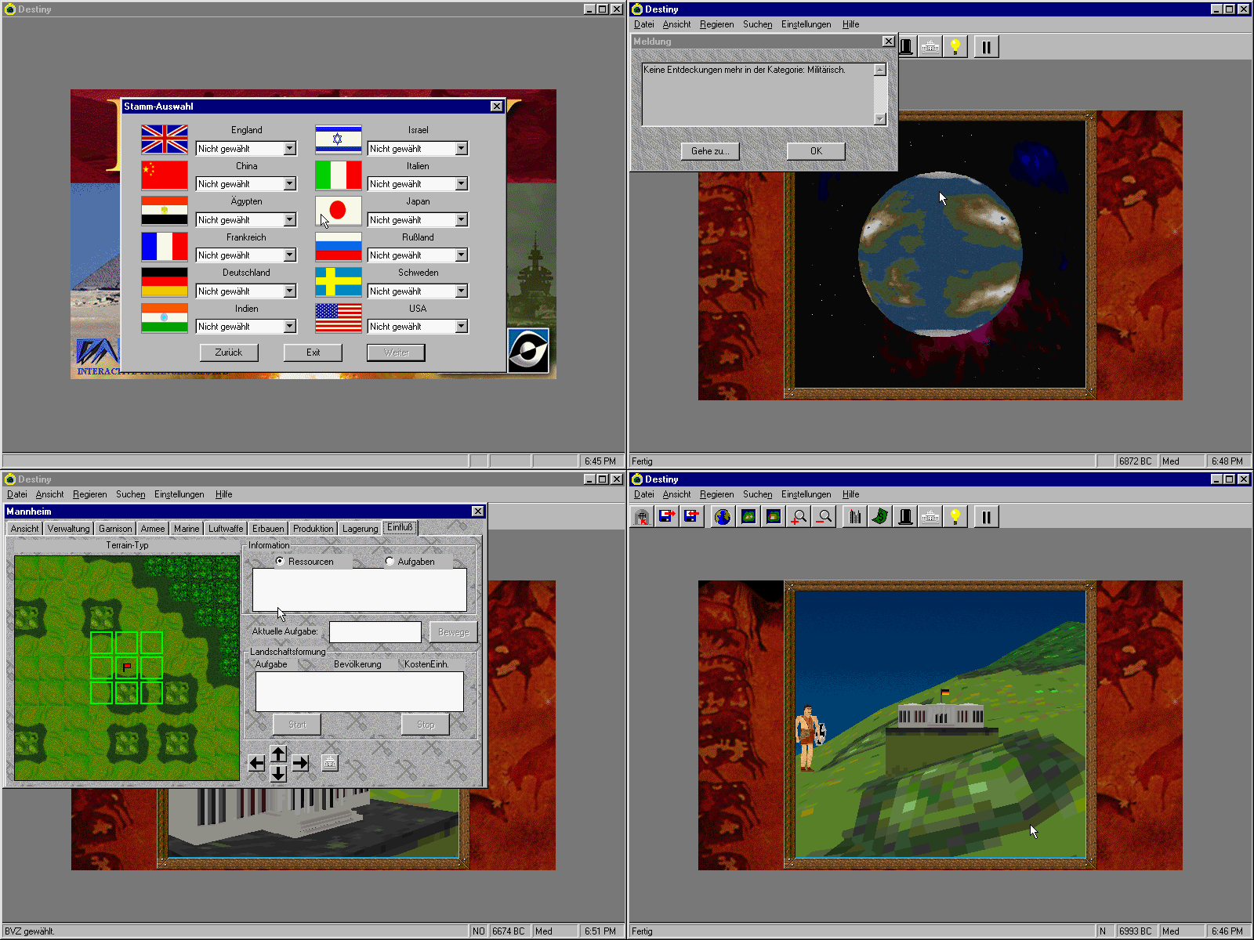Screen dimensions: 1254x940
Task: Close the Mannheim panel
Action: coord(478,512)
